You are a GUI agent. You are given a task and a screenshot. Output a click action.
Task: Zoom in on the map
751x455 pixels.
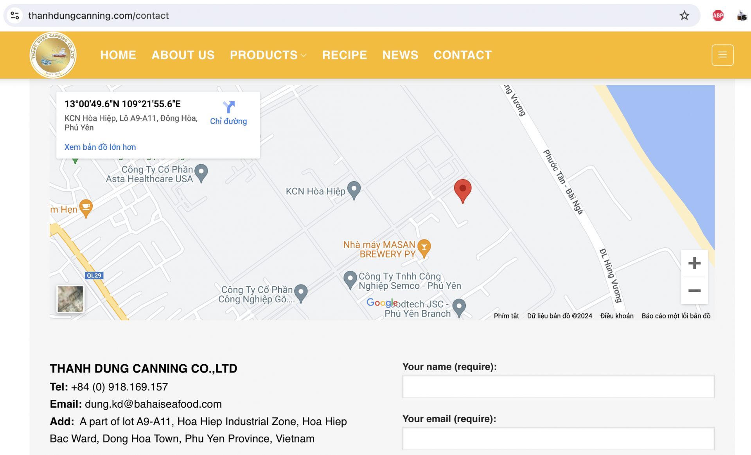tap(694, 263)
